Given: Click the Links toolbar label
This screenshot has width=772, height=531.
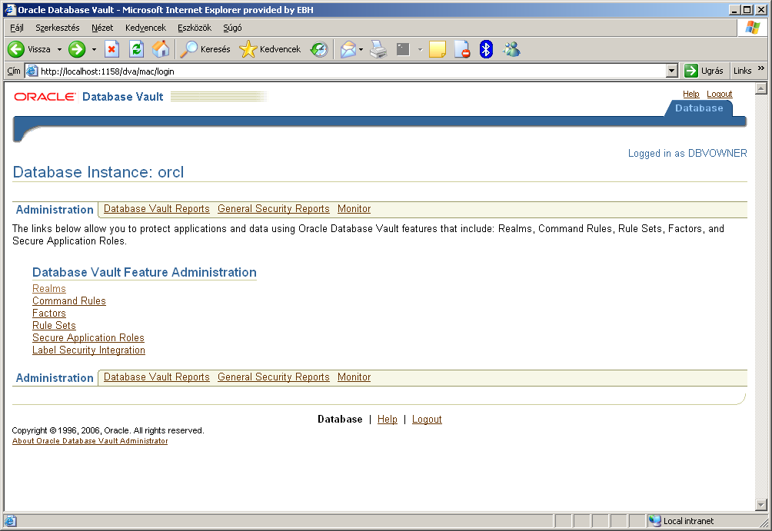Looking at the screenshot, I should click(743, 71).
